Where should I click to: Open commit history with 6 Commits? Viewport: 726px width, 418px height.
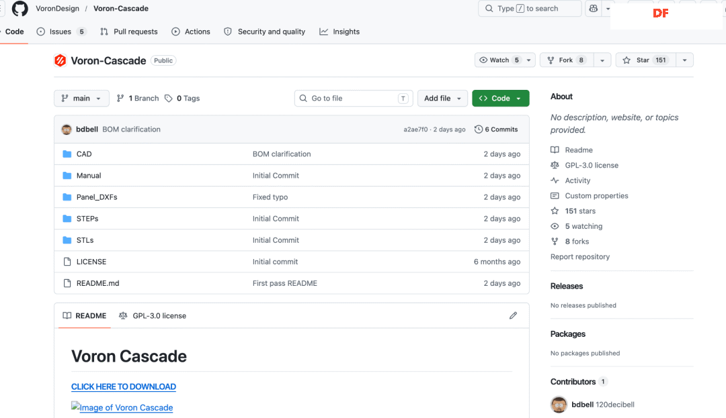pyautogui.click(x=496, y=129)
